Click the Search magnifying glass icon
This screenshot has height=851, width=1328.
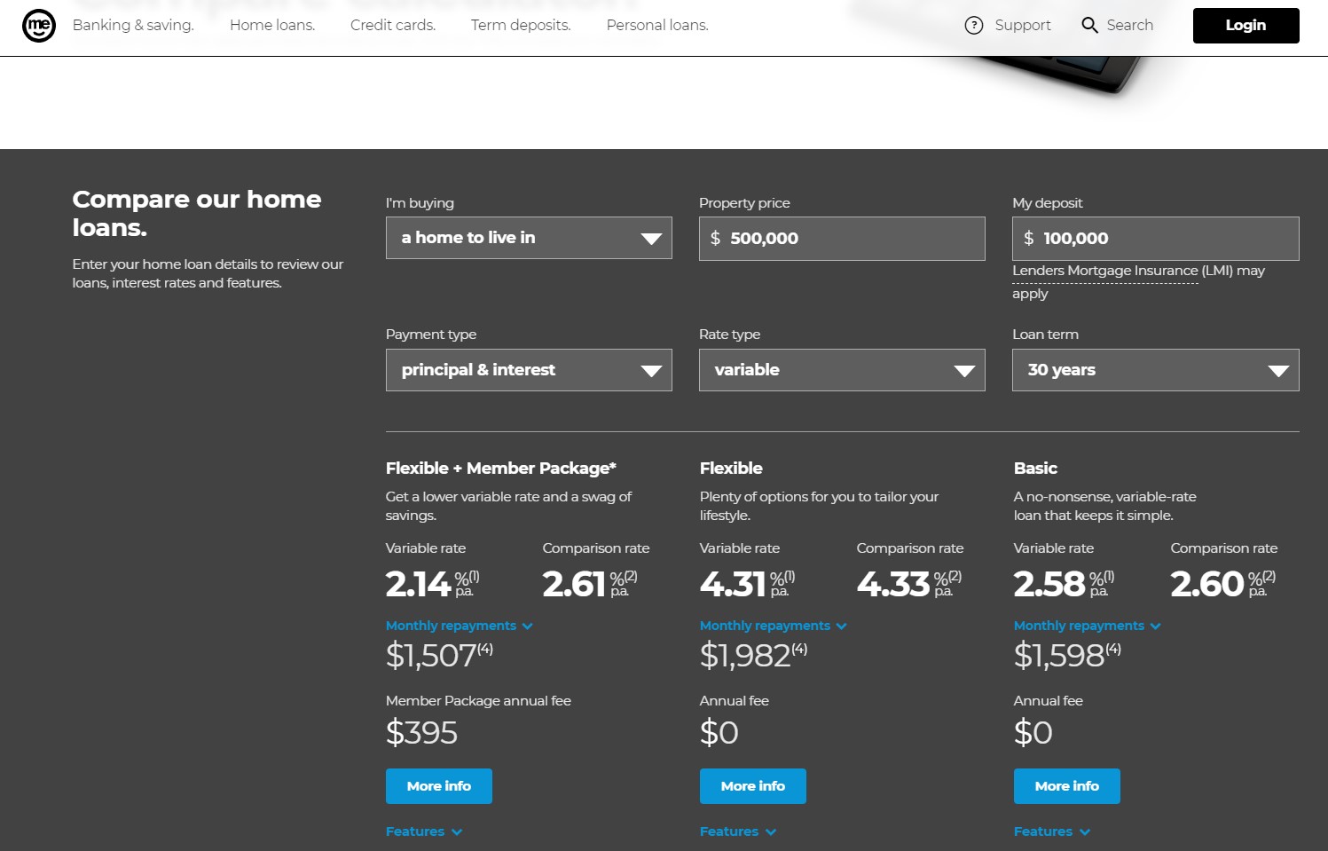pyautogui.click(x=1089, y=26)
